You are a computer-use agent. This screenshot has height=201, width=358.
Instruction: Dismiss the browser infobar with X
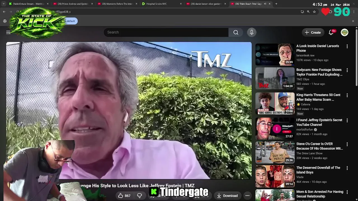point(353,21)
